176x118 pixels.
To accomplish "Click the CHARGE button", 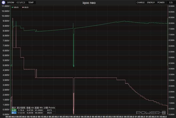I will click(141, 2).
